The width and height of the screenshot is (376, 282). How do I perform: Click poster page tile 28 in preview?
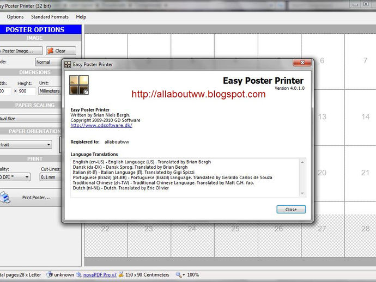[360, 229]
